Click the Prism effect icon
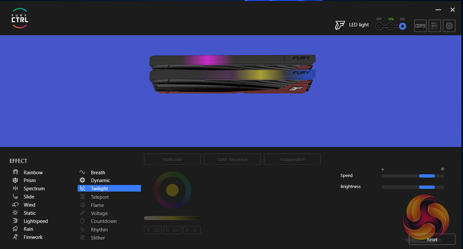The image size is (463, 249). click(15, 180)
